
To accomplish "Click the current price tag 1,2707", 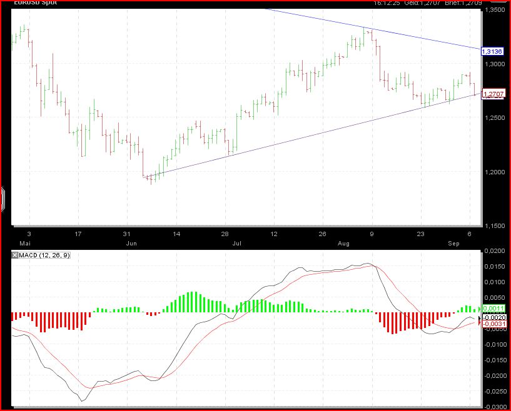I will (492, 94).
